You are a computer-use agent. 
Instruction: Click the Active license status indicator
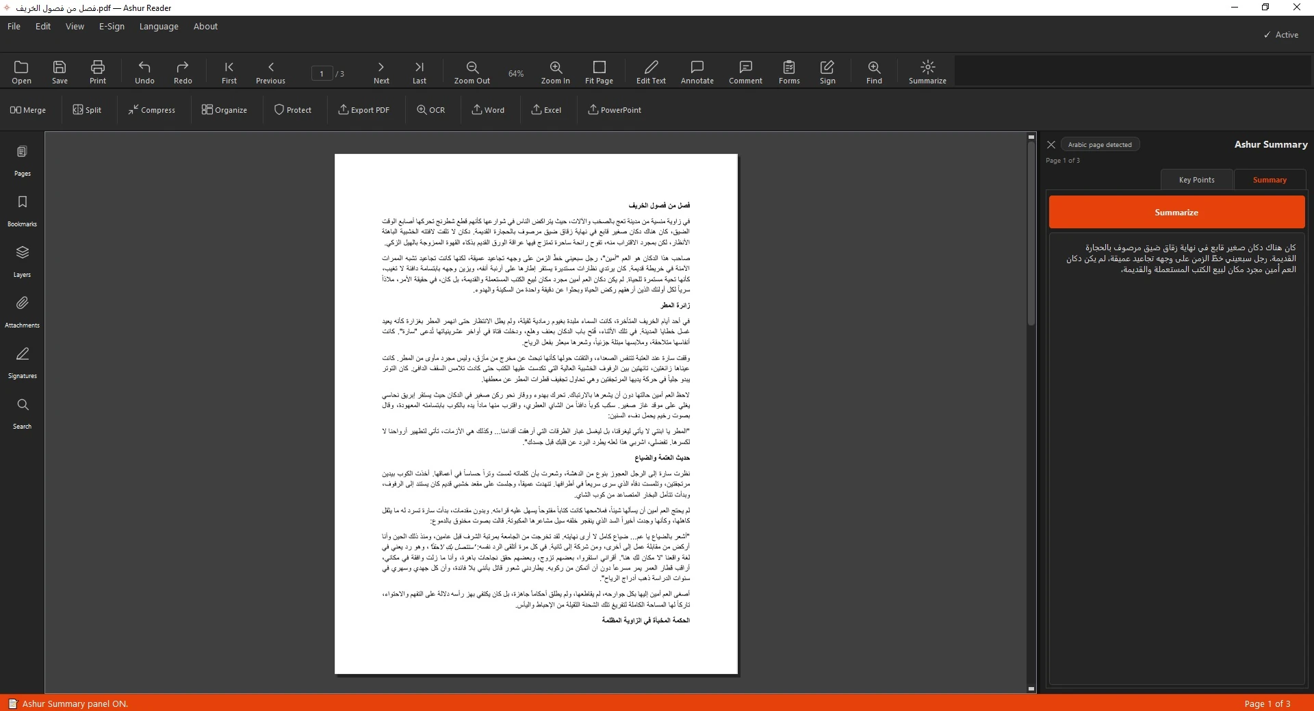(1280, 35)
